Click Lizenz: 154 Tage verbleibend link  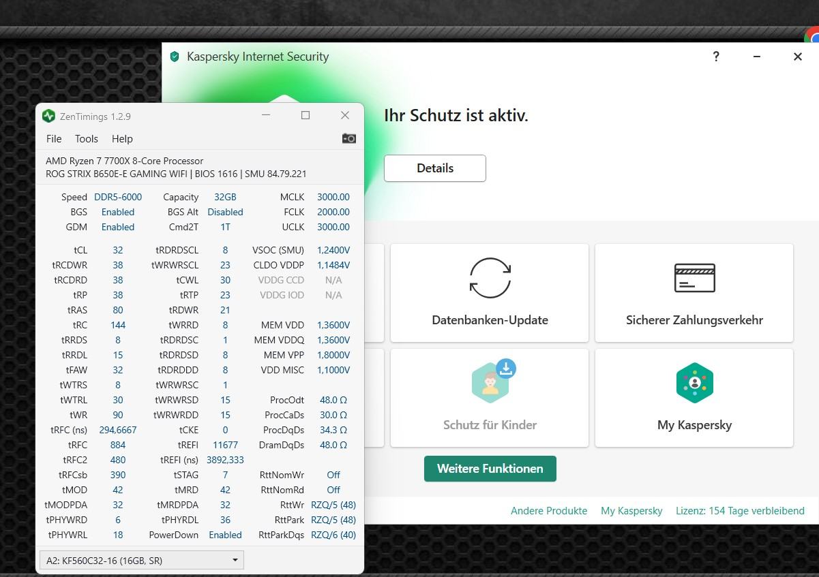[740, 510]
